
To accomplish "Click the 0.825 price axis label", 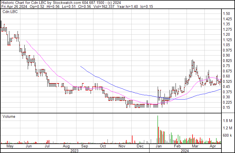I will tap(227, 61).
